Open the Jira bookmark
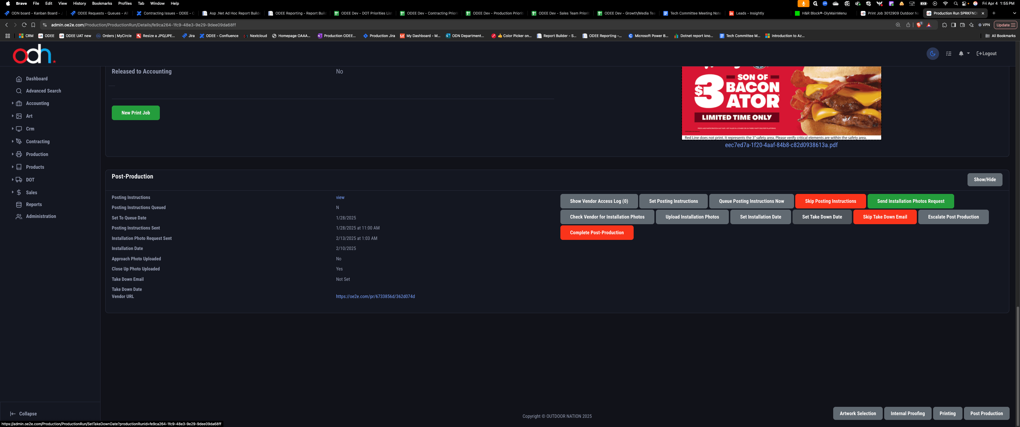Image resolution: width=1020 pixels, height=427 pixels. (x=189, y=36)
